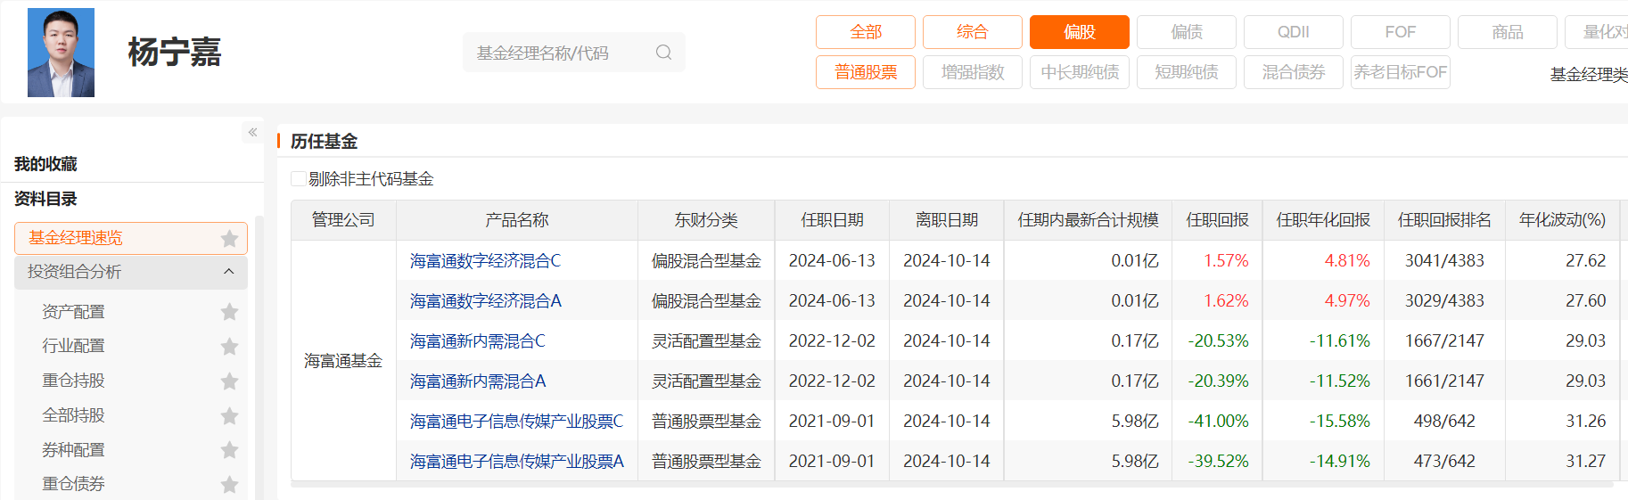The image size is (1628, 500).
Task: Open fund 海富通新内需混合A
Action: [x=477, y=381]
